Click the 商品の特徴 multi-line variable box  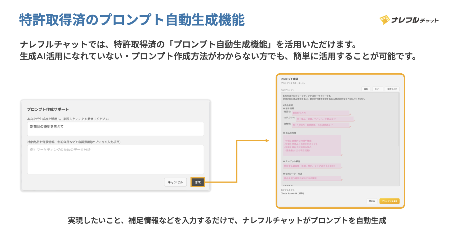click(312, 145)
